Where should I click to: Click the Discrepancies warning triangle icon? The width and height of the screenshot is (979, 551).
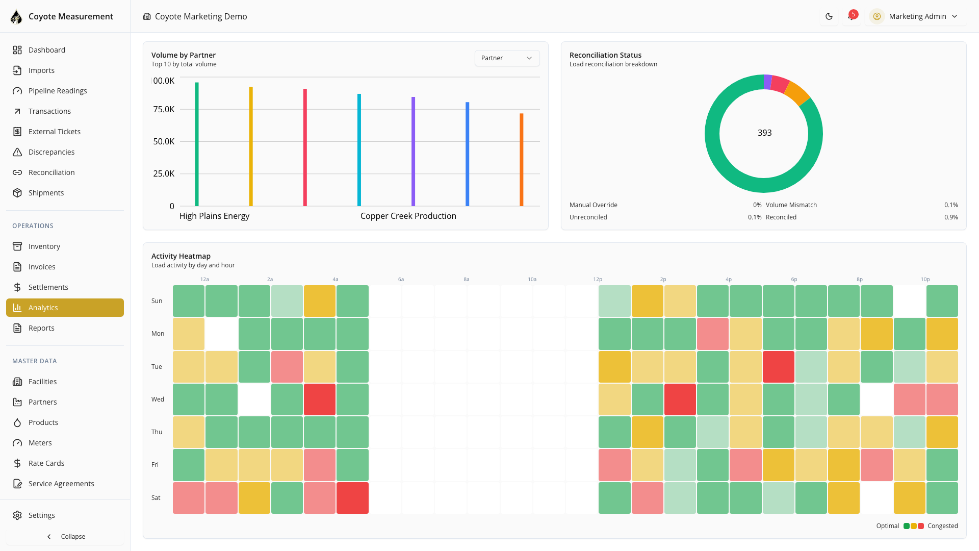coord(17,152)
